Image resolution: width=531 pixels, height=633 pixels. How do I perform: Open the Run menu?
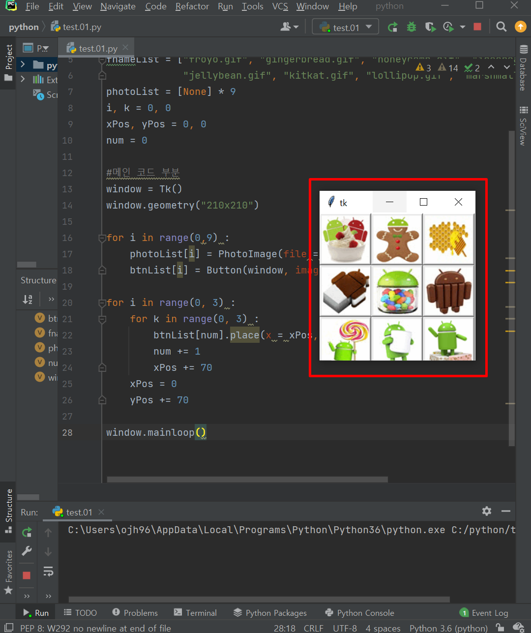tap(225, 6)
